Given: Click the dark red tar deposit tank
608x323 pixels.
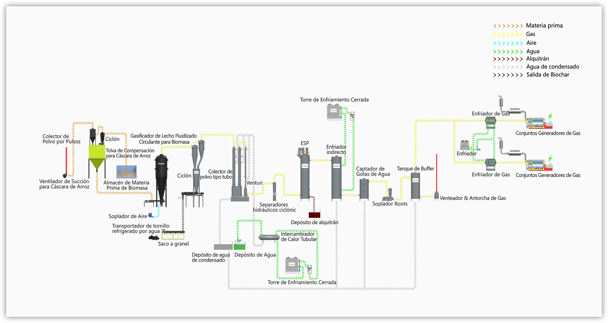Looking at the screenshot, I should coord(314,214).
